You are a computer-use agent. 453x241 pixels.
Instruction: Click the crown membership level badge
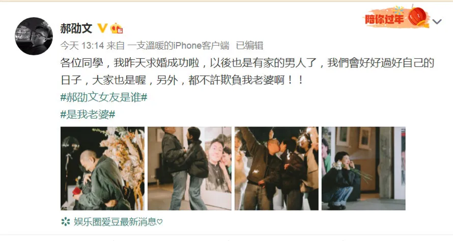click(117, 28)
